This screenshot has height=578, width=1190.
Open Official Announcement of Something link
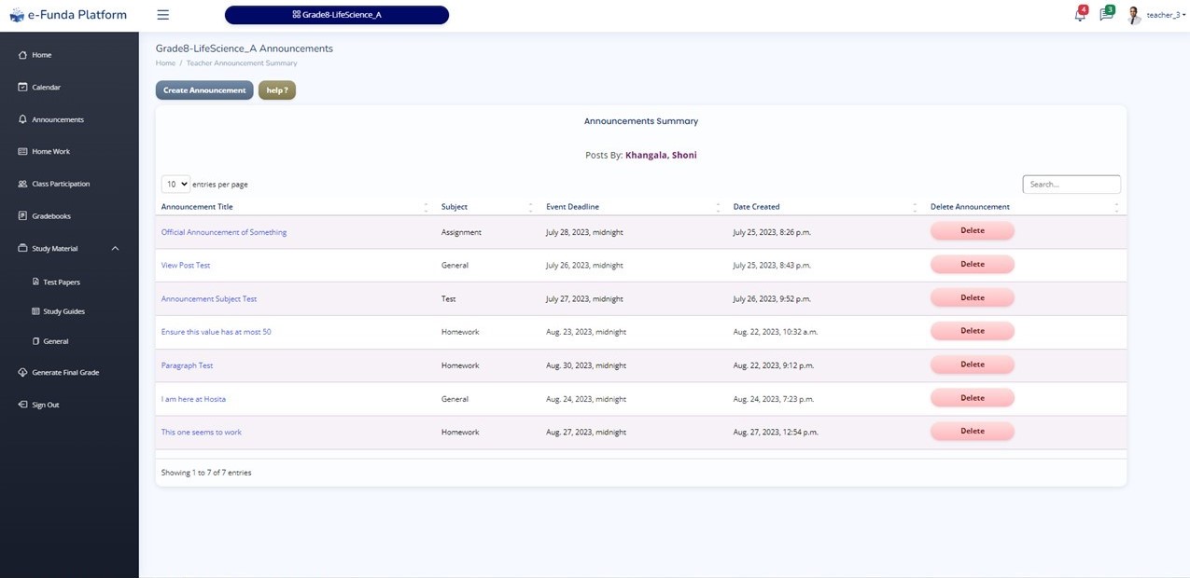[x=224, y=232]
